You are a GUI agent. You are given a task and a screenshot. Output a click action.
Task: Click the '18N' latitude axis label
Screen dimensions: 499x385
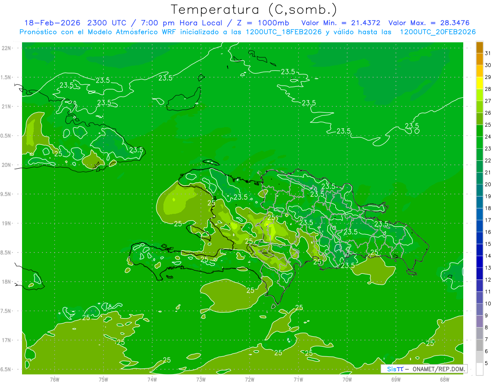click(x=6, y=282)
